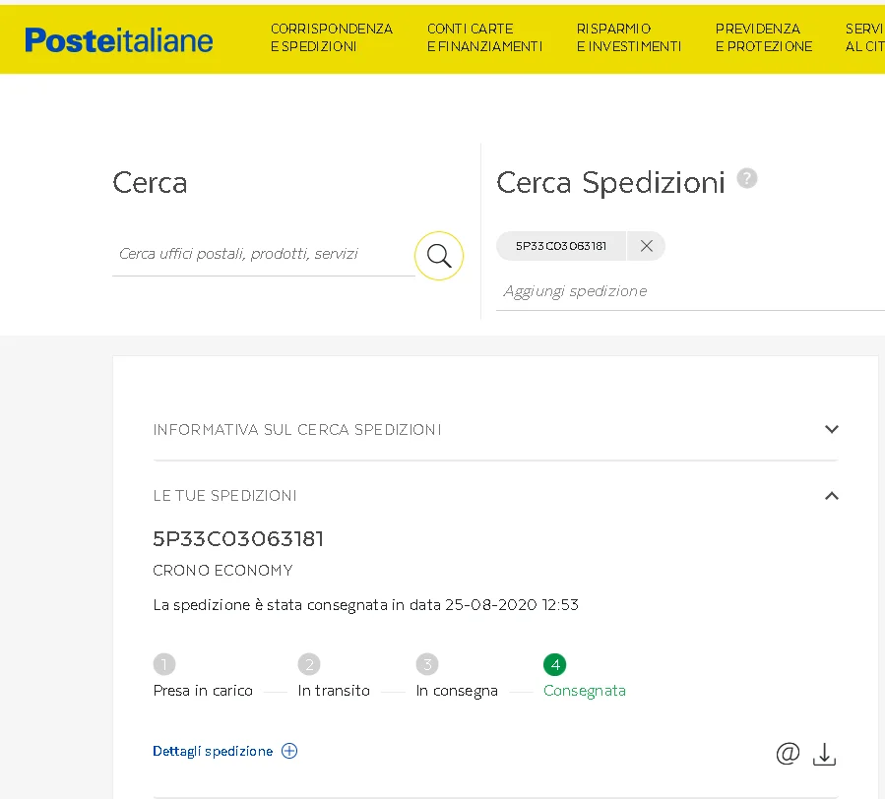Click the magnifying glass search button
This screenshot has width=885, height=799.
(439, 256)
